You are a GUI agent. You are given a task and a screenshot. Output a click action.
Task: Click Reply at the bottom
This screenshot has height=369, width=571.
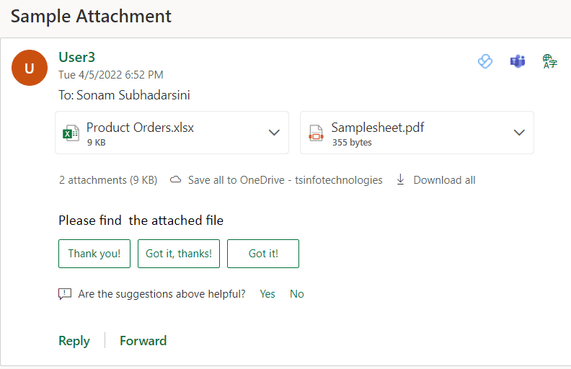pyautogui.click(x=74, y=341)
